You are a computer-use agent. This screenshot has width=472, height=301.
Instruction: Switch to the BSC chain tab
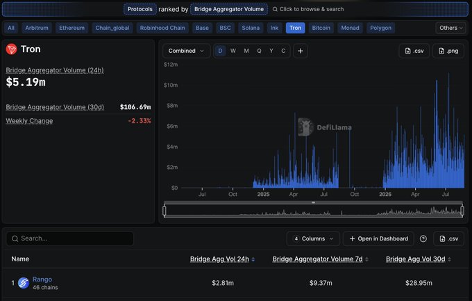[225, 28]
